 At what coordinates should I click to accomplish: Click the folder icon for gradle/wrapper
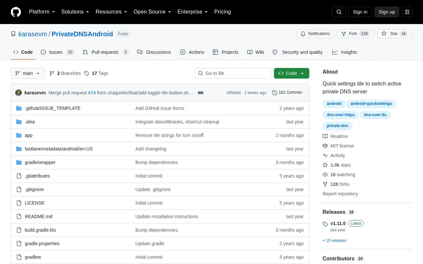(x=19, y=162)
